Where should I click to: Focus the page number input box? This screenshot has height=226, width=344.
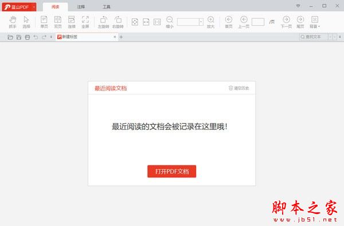tap(258, 22)
